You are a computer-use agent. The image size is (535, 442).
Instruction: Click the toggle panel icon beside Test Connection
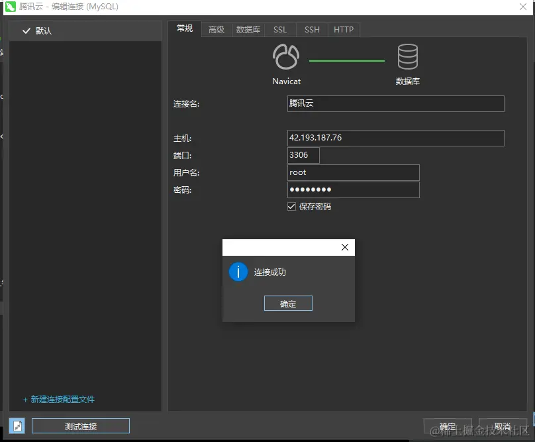pos(17,426)
